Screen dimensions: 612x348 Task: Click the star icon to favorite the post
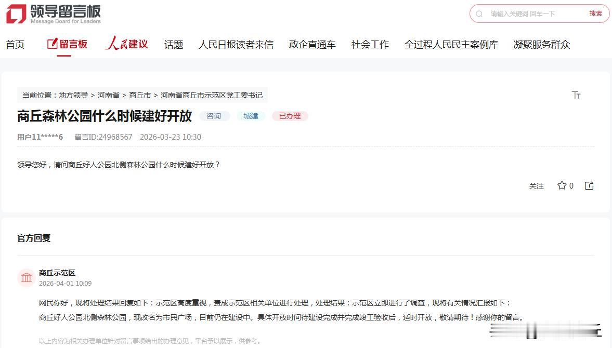pyautogui.click(x=561, y=185)
